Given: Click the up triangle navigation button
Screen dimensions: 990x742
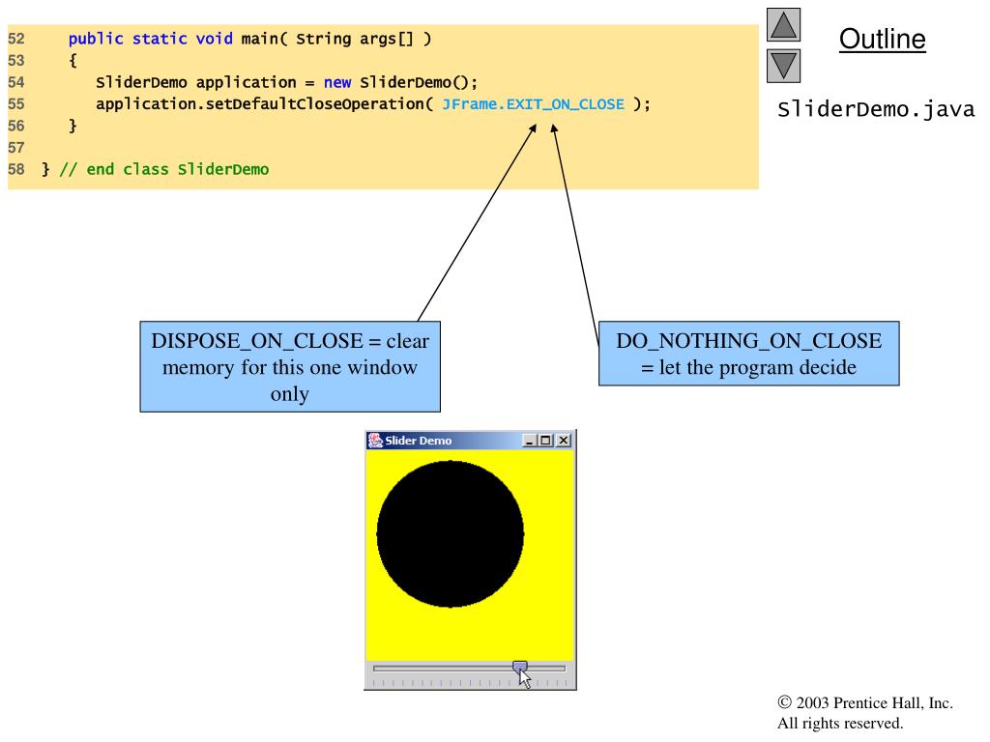Looking at the screenshot, I should [783, 24].
